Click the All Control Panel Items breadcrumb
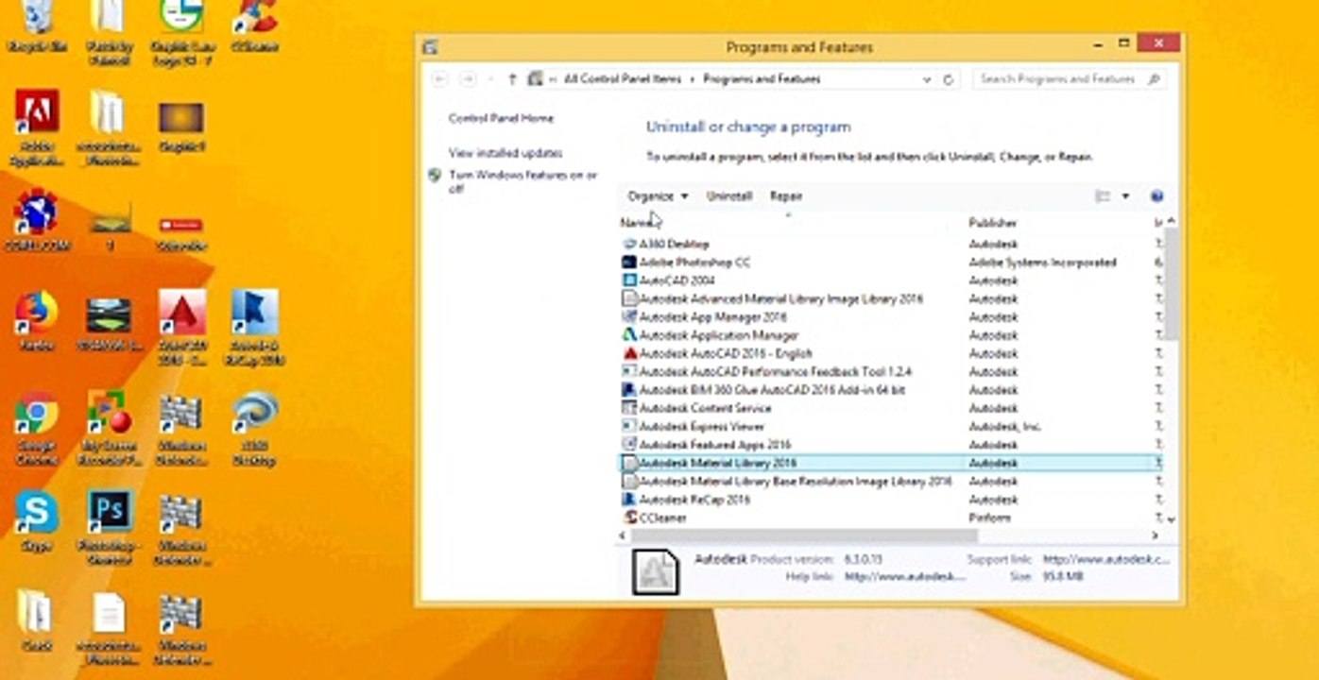The width and height of the screenshot is (1319, 680). point(623,79)
